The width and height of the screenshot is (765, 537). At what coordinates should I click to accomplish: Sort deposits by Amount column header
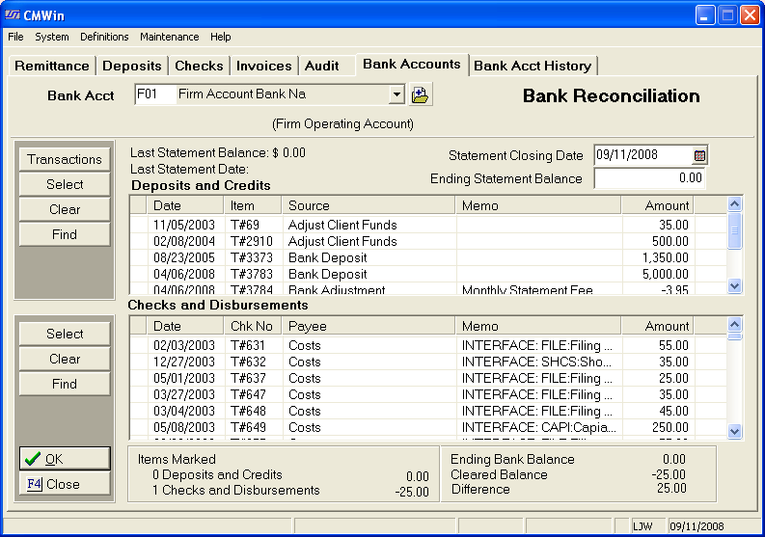[x=668, y=205]
